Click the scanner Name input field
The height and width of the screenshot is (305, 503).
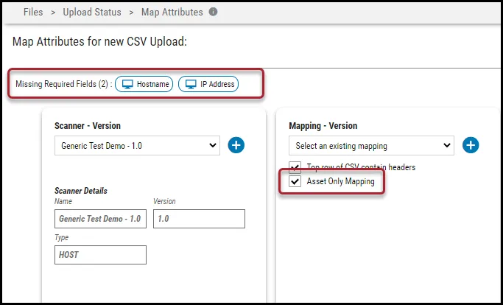pyautogui.click(x=100, y=219)
